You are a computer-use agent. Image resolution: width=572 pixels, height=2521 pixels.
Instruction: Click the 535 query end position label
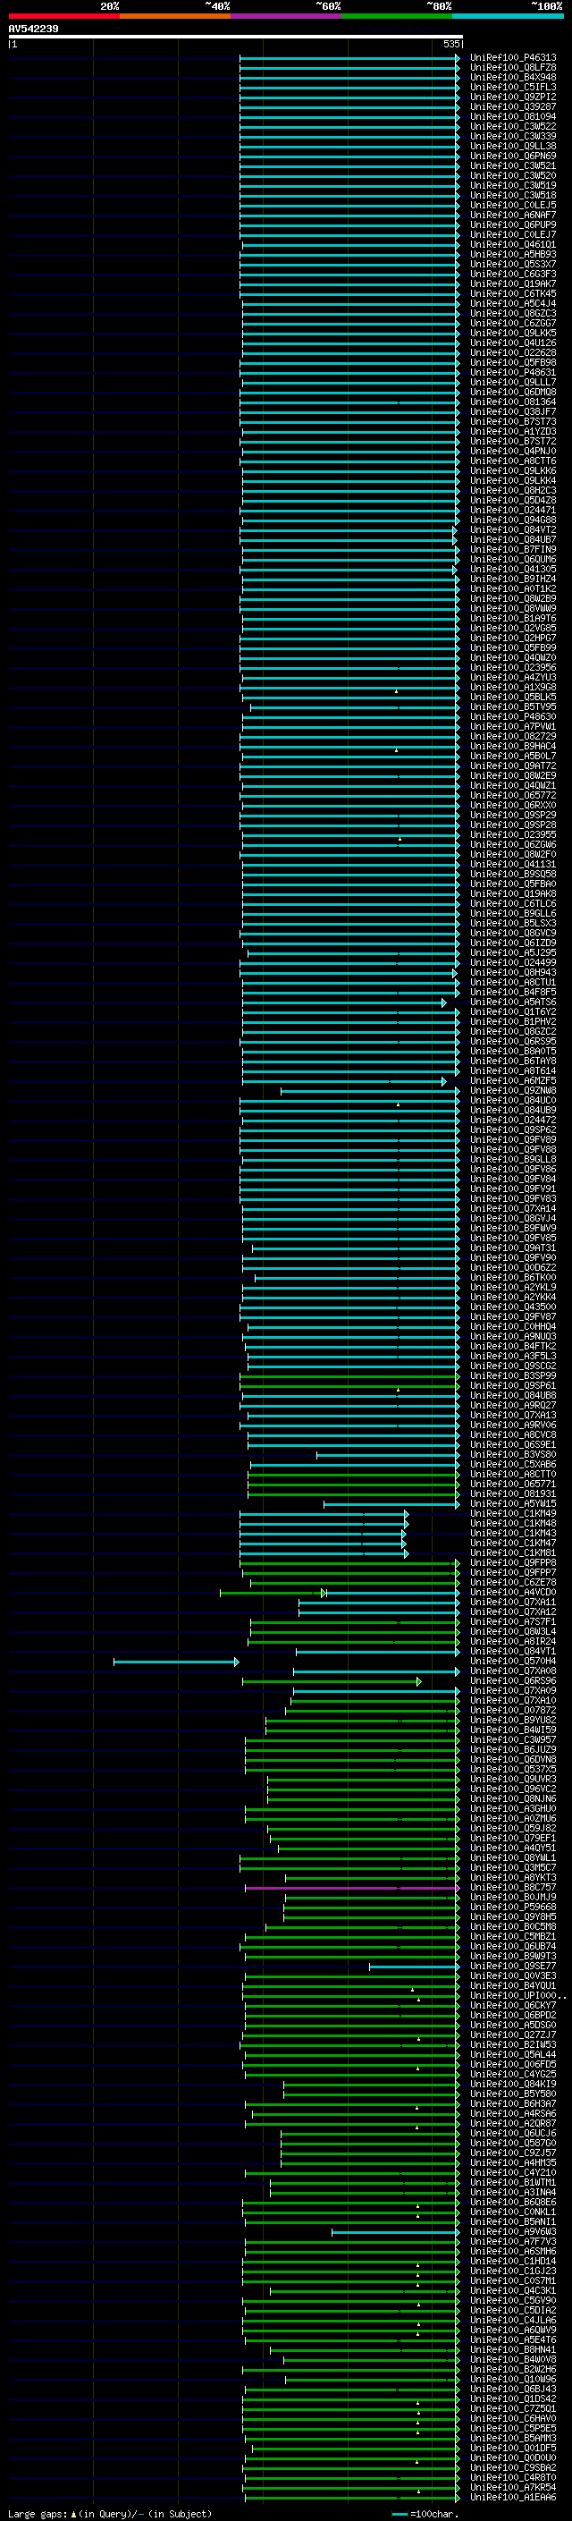(x=450, y=44)
